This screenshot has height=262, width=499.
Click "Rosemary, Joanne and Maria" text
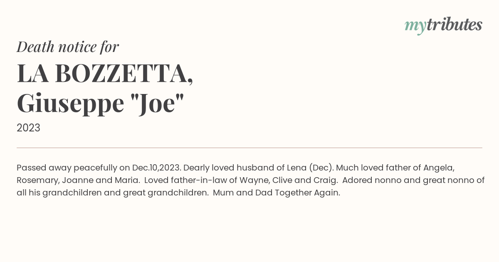pyautogui.click(x=77, y=181)
